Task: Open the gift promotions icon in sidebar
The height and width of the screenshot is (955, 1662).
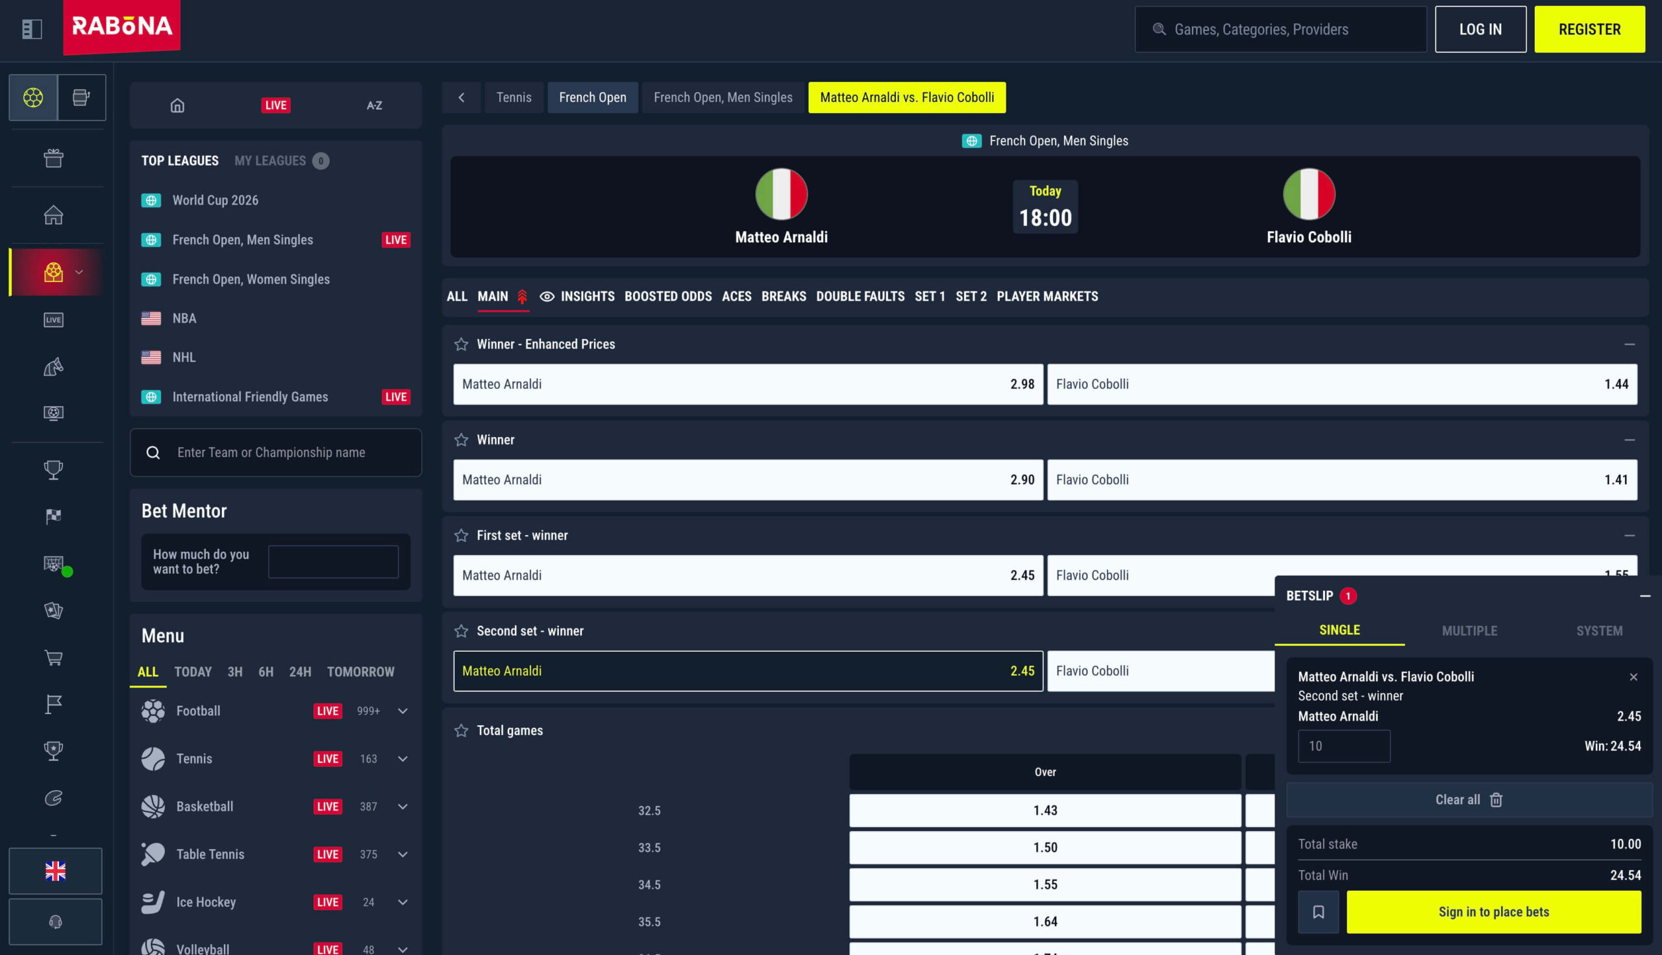Action: (x=54, y=158)
